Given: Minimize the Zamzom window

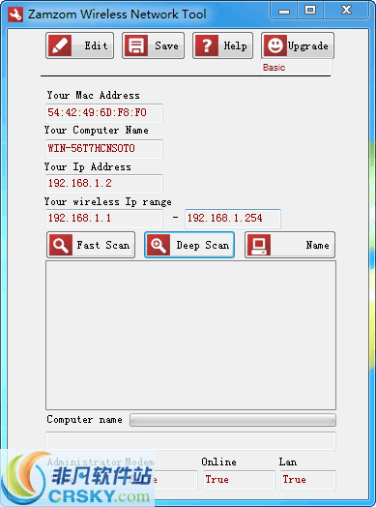Looking at the screenshot, I should tap(284, 11).
